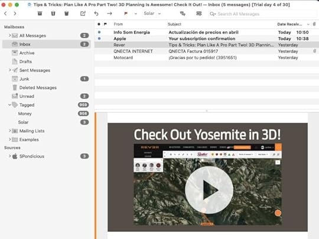
Task: Sort by From column header
Action: [118, 24]
